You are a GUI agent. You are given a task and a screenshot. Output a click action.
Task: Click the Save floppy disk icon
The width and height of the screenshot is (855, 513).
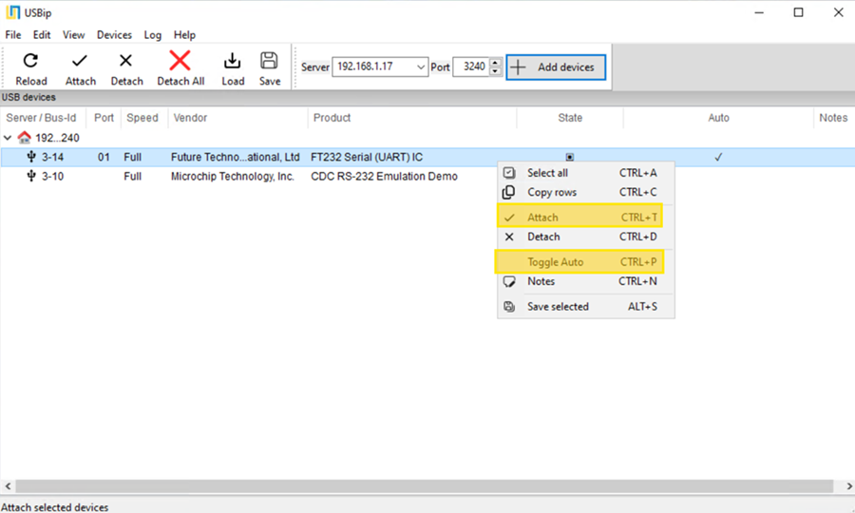(x=270, y=62)
